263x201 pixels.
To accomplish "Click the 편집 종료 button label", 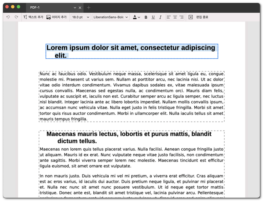I will click(202, 17).
